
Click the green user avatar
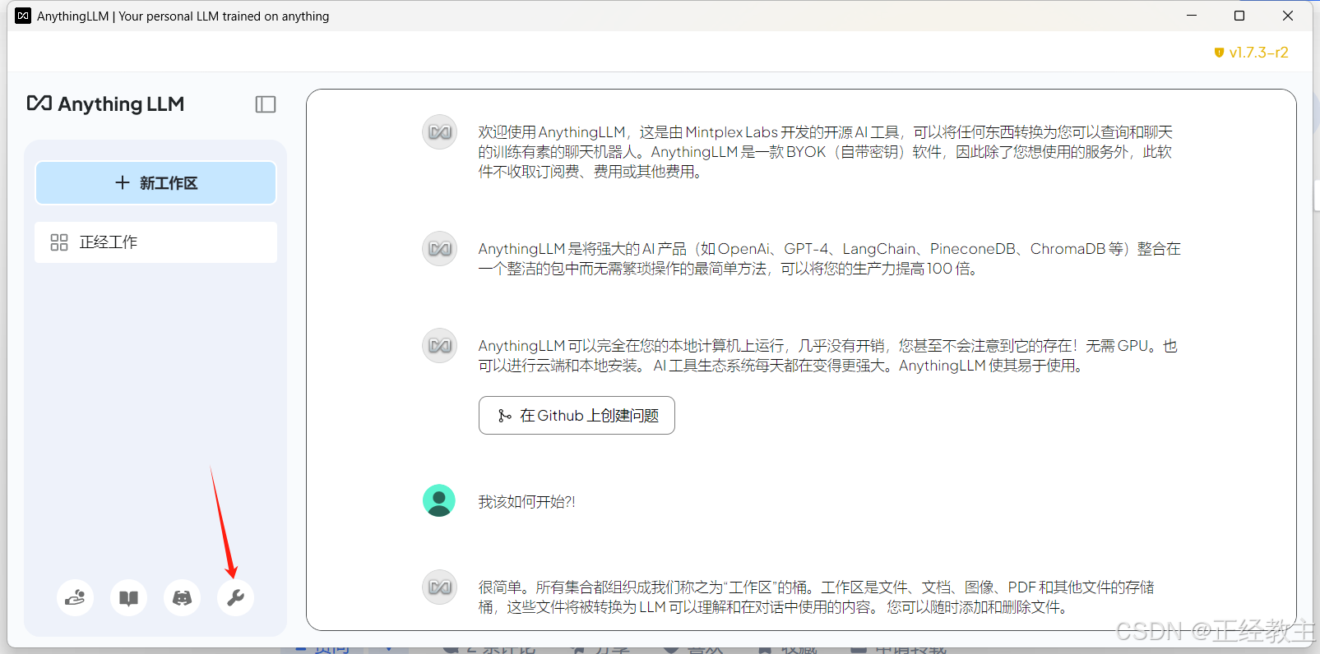[439, 500]
